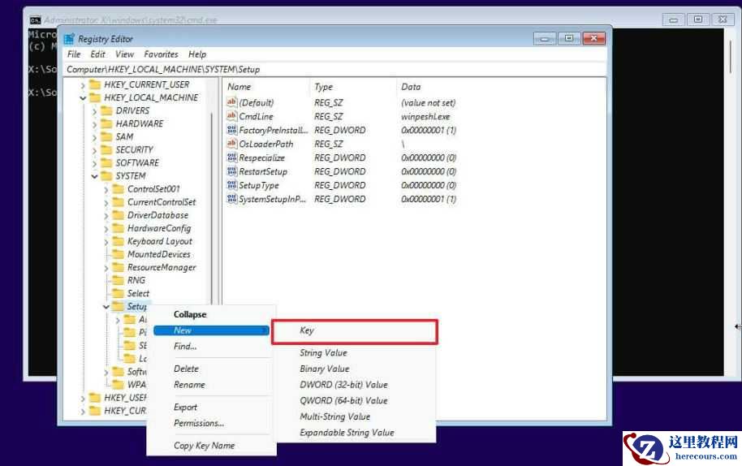The height and width of the screenshot is (466, 742).
Task: Select Rename in the context menu
Action: pyautogui.click(x=189, y=385)
